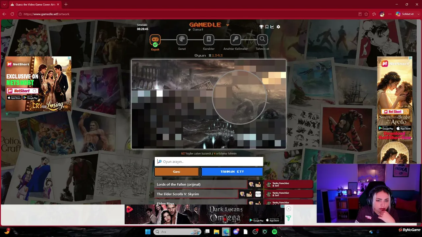Open the reader view icon in address bar
422x237 pixels.
(360, 14)
